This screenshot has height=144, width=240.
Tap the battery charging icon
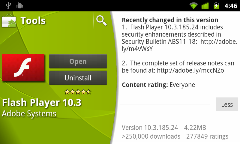(x=216, y=6)
